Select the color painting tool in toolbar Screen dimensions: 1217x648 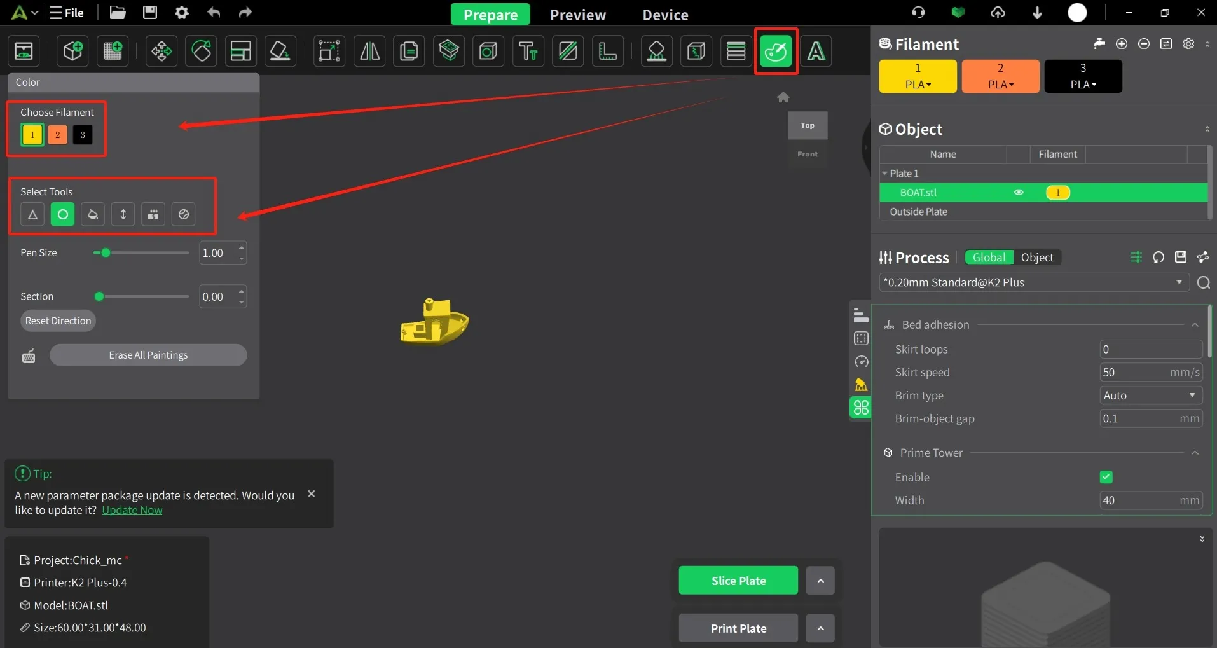coord(776,52)
